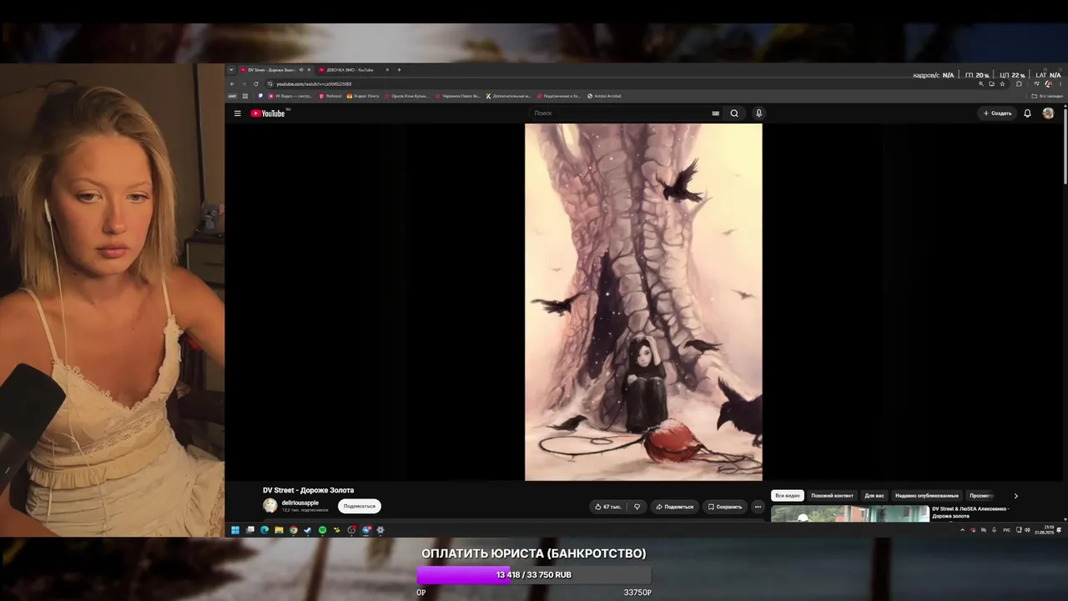This screenshot has height=601, width=1068.
Task: Click the YouTube search magnifier button
Action: click(734, 114)
